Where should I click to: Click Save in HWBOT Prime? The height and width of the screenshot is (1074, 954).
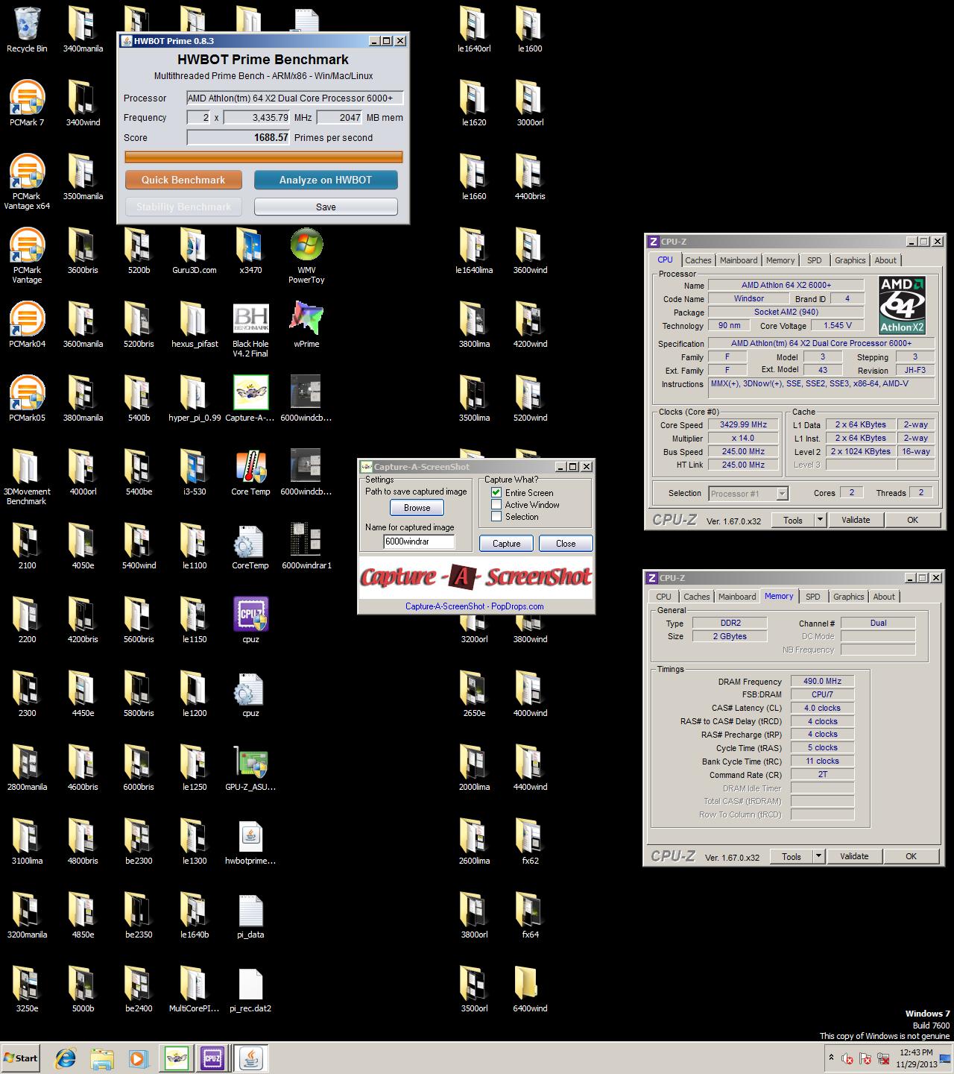coord(326,207)
